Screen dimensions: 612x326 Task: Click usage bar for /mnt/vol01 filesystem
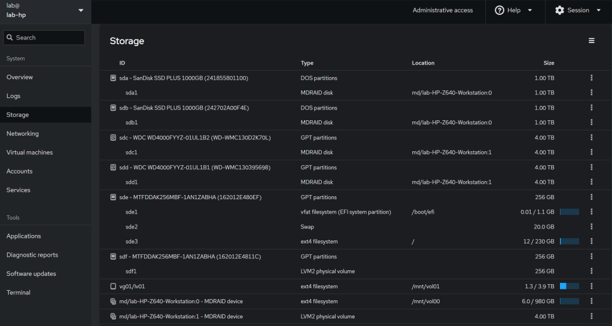coord(569,287)
